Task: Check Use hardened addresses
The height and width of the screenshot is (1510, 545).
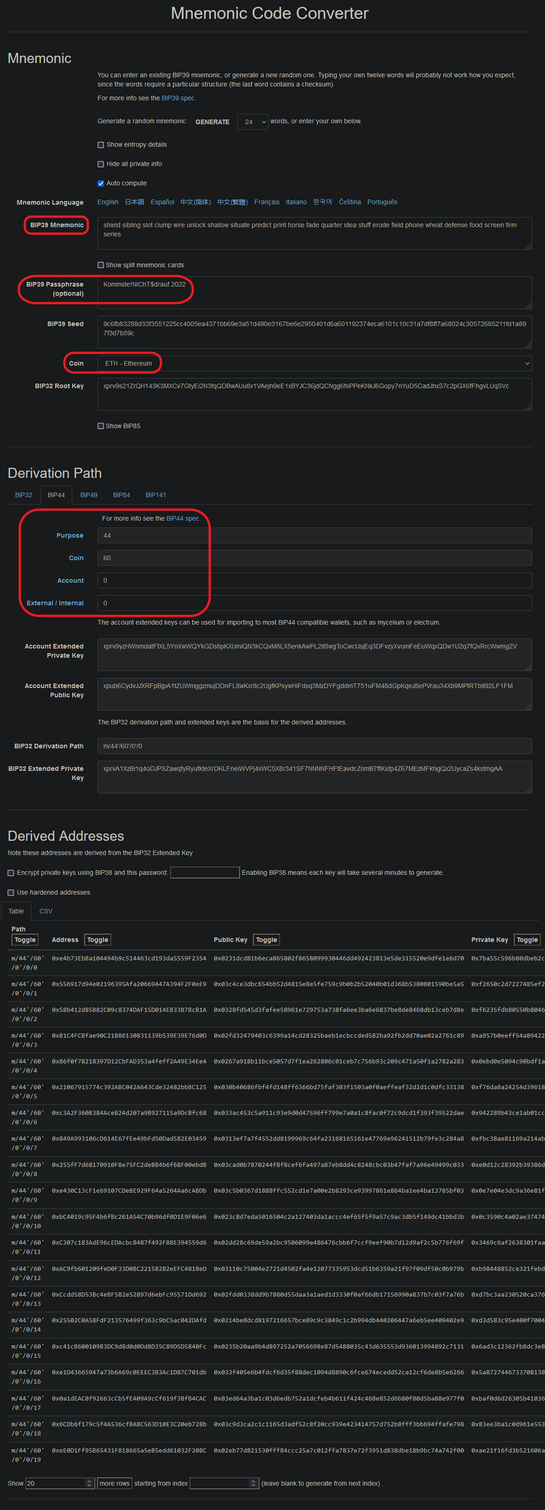Action: pos(11,893)
